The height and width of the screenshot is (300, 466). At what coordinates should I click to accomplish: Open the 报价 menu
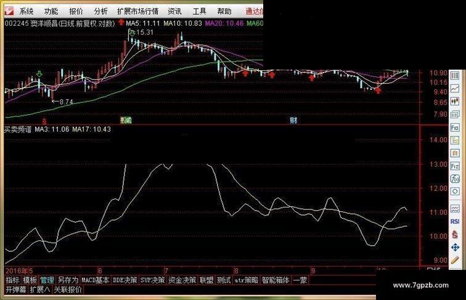(76, 12)
